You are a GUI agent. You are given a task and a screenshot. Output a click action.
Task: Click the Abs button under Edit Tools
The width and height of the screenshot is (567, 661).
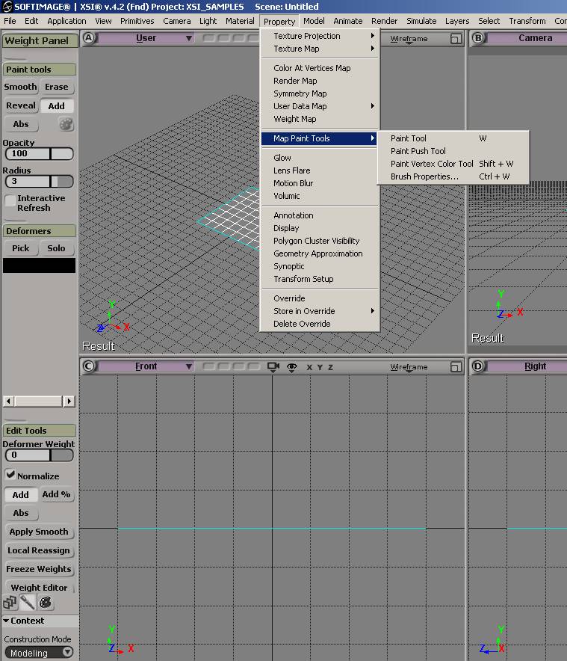pyautogui.click(x=21, y=513)
